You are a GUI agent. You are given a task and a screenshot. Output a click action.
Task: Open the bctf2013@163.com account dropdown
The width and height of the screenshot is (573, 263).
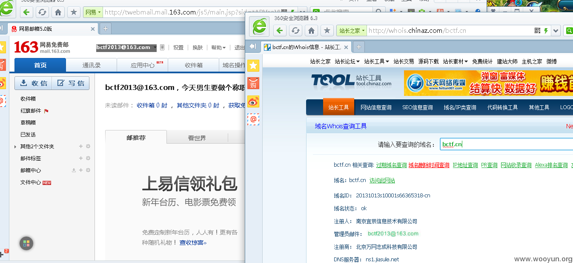coord(126,47)
